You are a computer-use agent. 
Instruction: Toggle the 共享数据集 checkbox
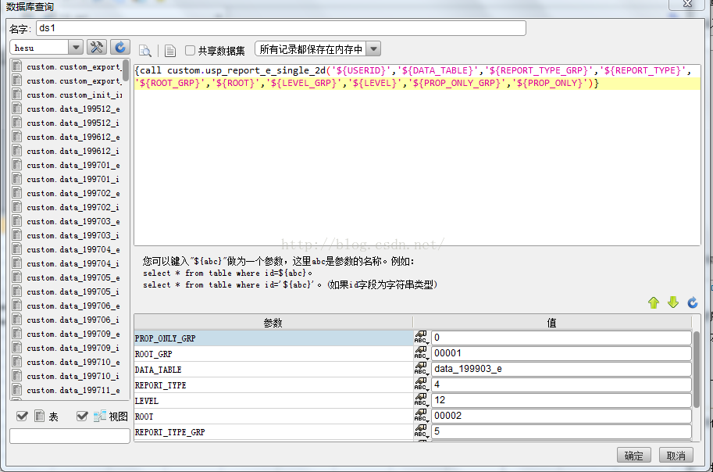pos(190,50)
